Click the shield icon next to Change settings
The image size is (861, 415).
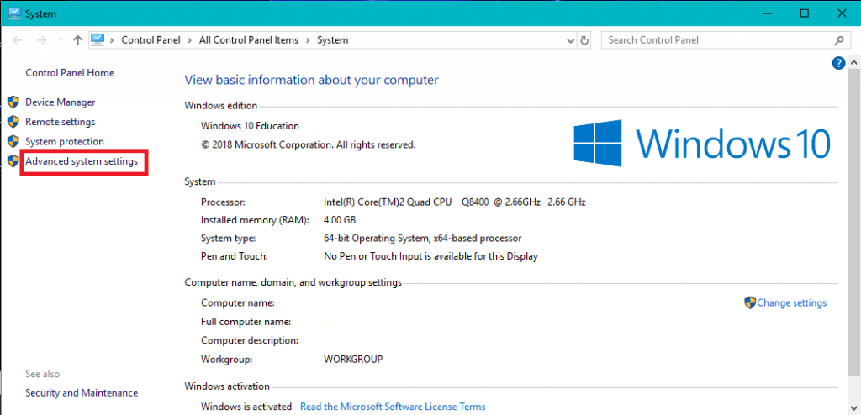(750, 302)
